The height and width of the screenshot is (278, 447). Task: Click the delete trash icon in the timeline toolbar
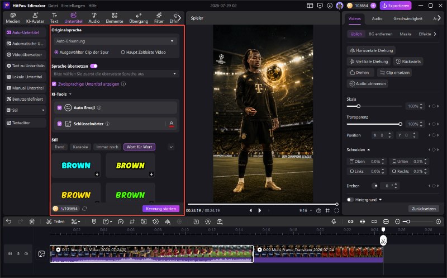[x=32, y=222]
